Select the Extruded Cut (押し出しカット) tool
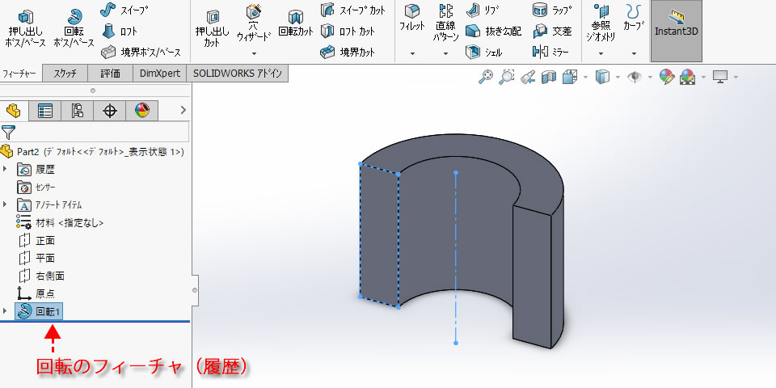 click(213, 30)
